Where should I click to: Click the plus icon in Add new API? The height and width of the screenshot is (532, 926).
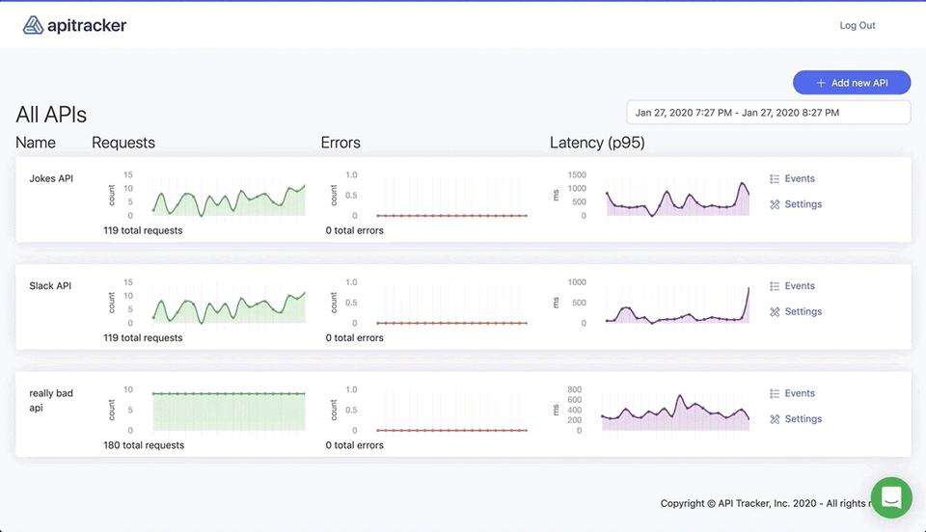820,83
